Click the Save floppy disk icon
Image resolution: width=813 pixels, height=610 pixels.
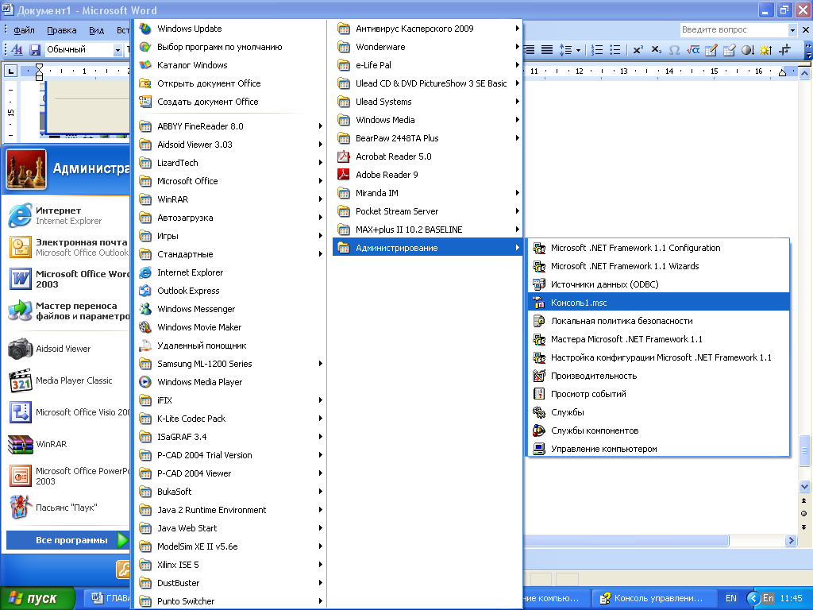[35, 50]
